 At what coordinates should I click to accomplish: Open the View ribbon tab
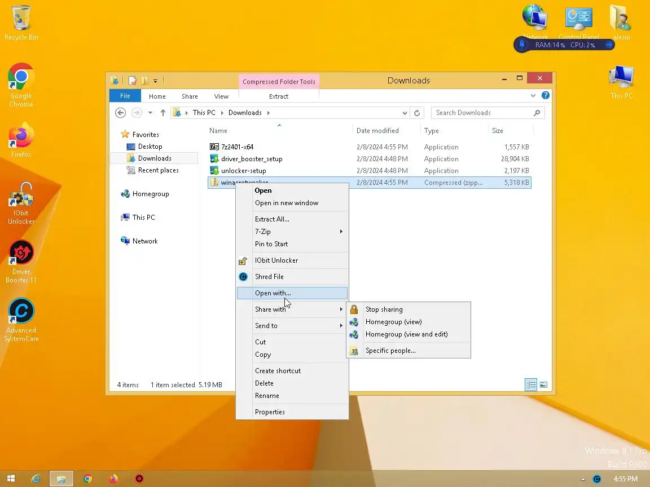[x=221, y=96]
